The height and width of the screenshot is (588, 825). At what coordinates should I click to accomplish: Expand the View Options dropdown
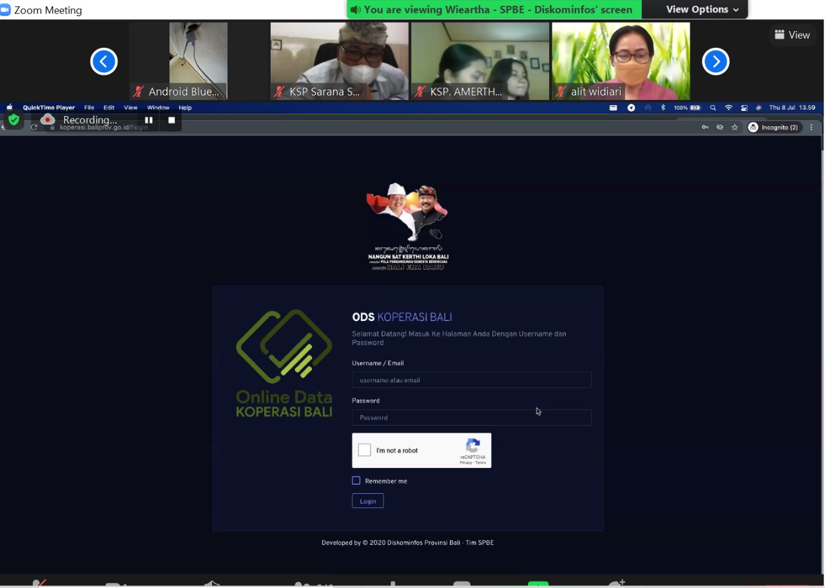[702, 9]
